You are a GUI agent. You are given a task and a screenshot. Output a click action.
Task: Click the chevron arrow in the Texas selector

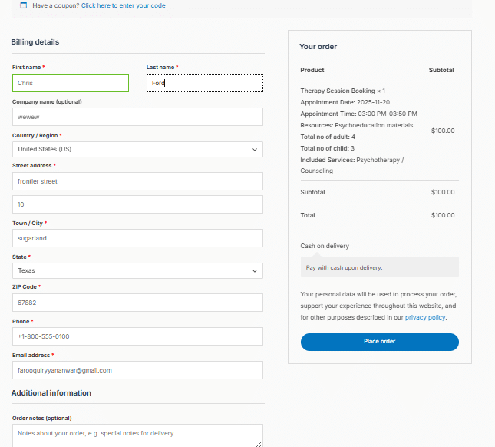[255, 270]
